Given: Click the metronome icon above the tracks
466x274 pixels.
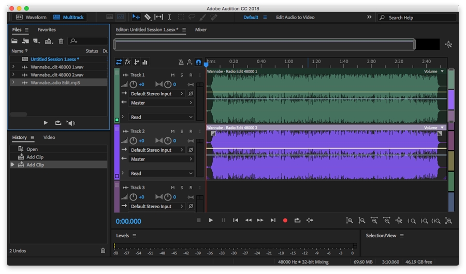Looking at the screenshot, I should (x=181, y=62).
